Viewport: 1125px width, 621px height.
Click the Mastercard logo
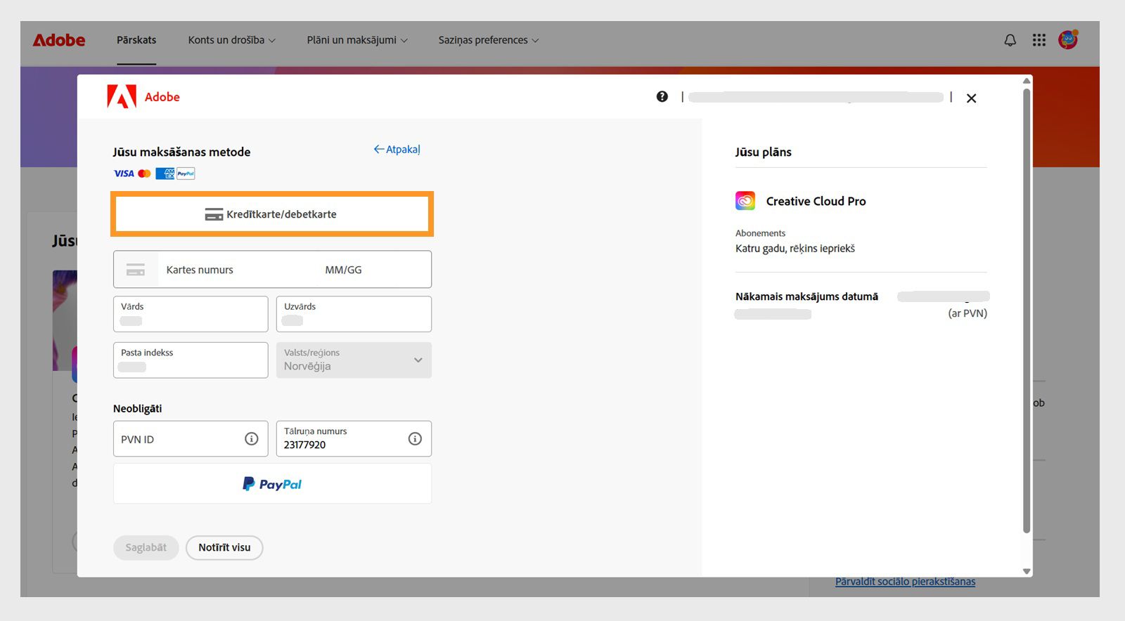tap(144, 174)
